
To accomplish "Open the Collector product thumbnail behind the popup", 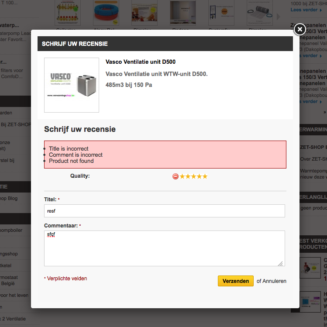I will 68,13.
